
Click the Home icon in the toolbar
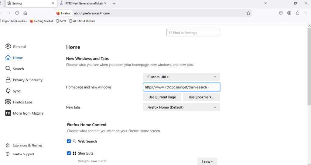pos(25,13)
